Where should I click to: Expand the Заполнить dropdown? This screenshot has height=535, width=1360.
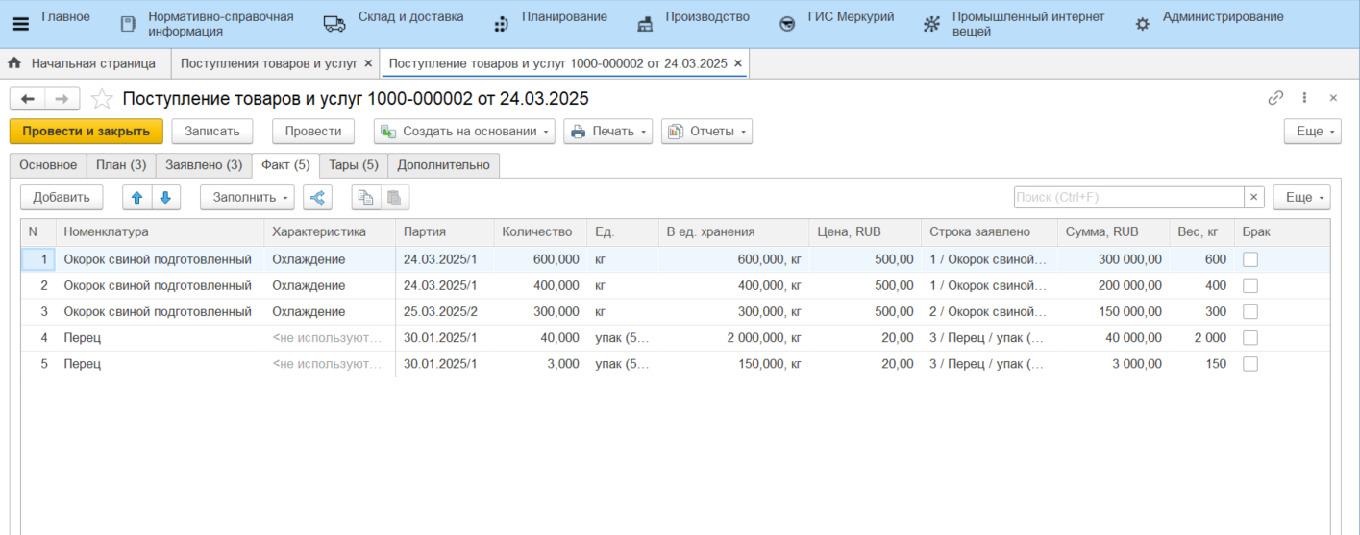(247, 197)
